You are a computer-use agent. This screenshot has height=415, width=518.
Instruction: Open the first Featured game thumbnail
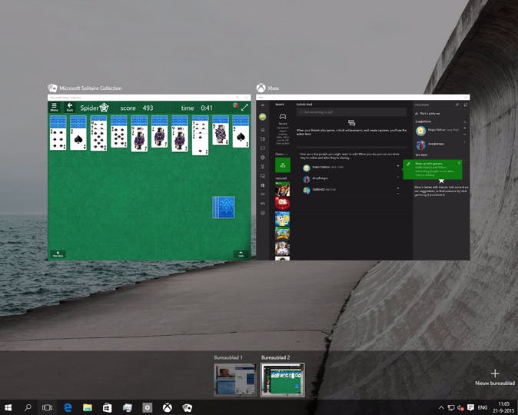(x=283, y=190)
